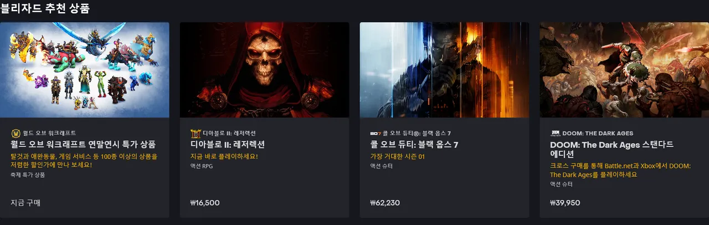
Task: Select the 콜 오브 듀티: 블랙 옵스 7 title
Action: pos(414,145)
